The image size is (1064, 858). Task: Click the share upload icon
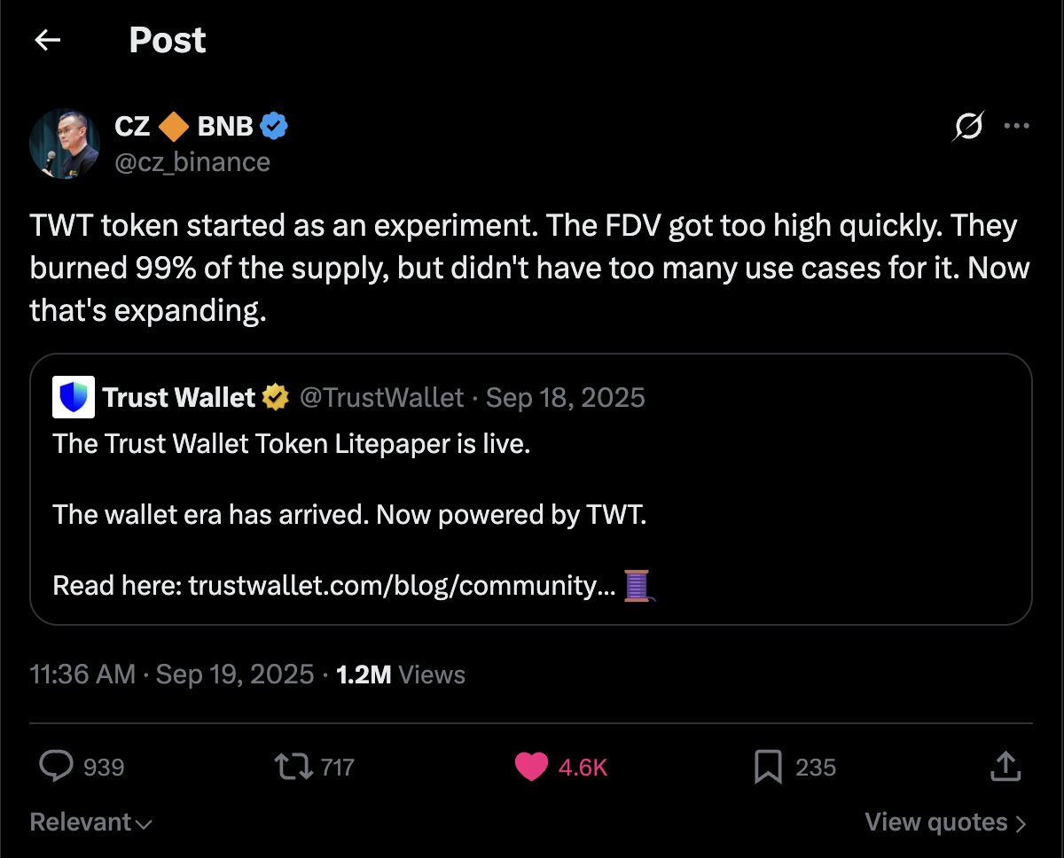(1005, 766)
